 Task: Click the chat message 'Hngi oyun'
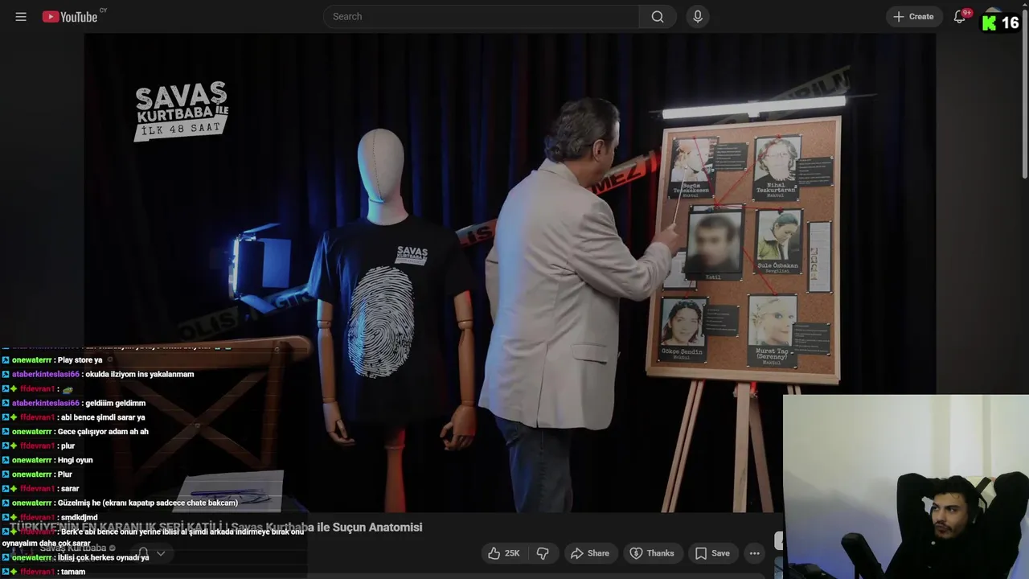pos(76,461)
